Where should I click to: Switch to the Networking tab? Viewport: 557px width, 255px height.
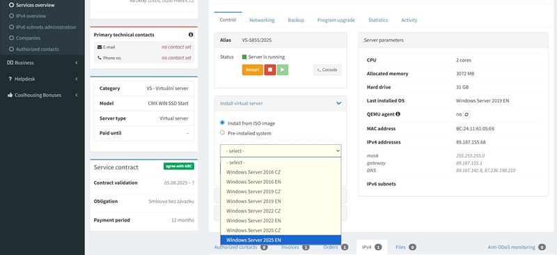coord(262,20)
